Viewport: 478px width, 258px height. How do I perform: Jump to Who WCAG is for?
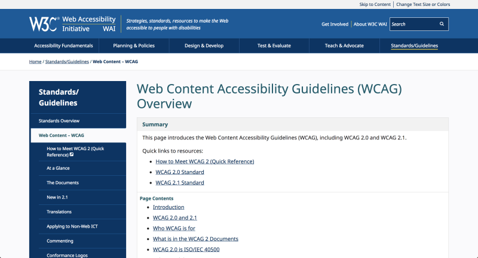174,228
